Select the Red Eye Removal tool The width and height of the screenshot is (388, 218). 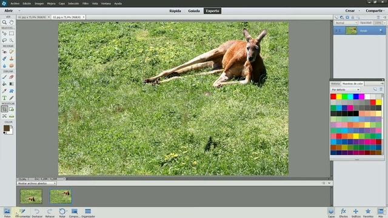point(4,51)
